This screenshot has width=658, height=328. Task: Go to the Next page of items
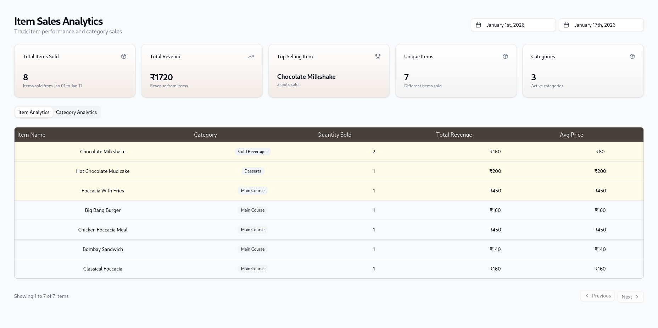[630, 297]
